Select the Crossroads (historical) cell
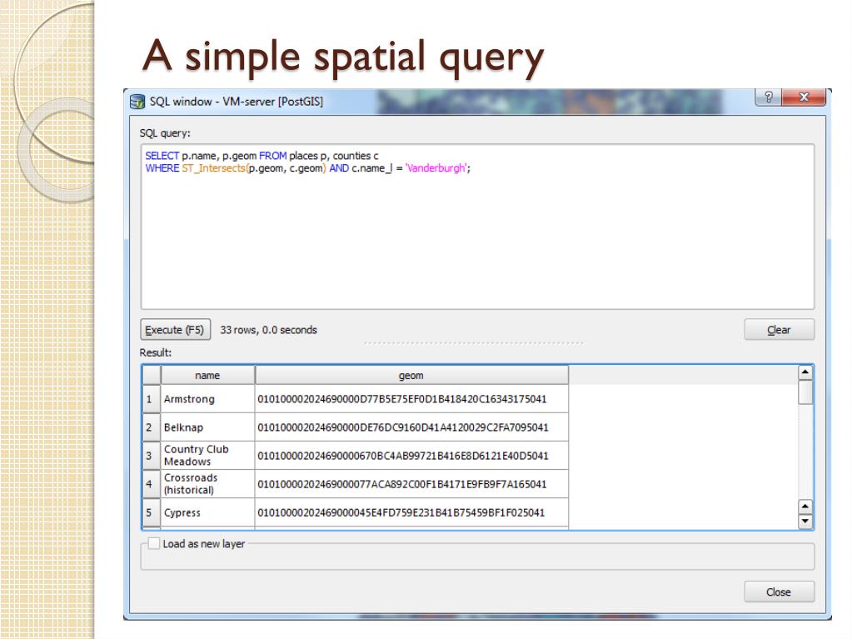 pos(207,484)
